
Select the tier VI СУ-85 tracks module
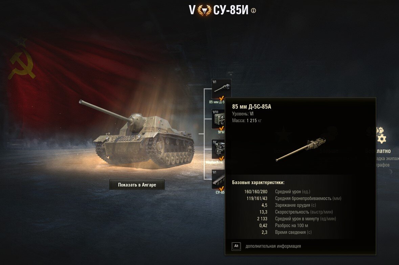click(x=218, y=179)
